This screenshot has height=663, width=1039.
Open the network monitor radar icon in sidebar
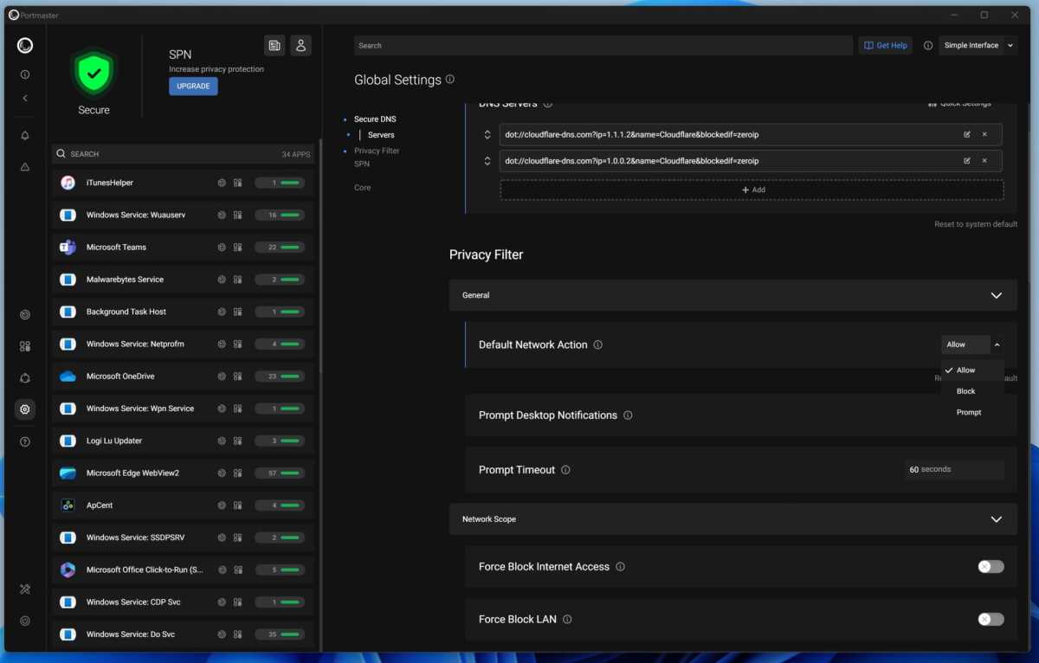(25, 315)
